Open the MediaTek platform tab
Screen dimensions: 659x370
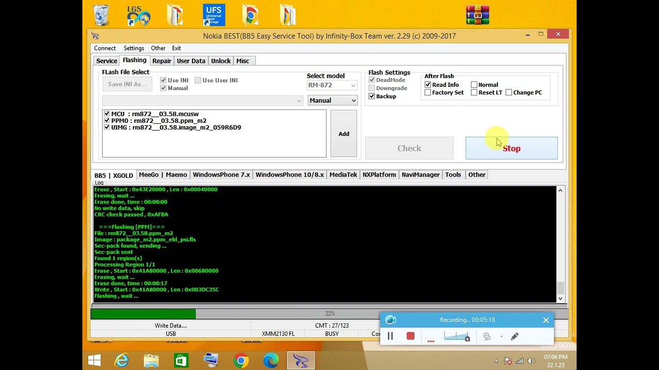coord(343,175)
